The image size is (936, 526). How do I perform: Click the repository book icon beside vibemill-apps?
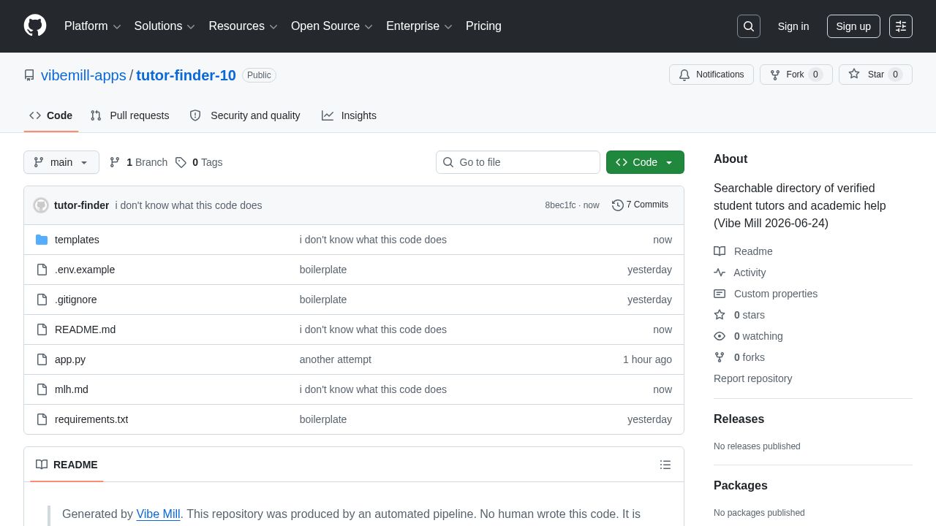[x=29, y=75]
